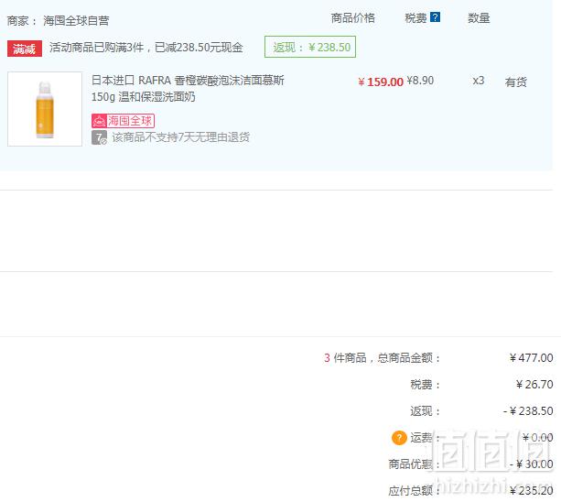Click the quantity x3 value

coord(479,81)
